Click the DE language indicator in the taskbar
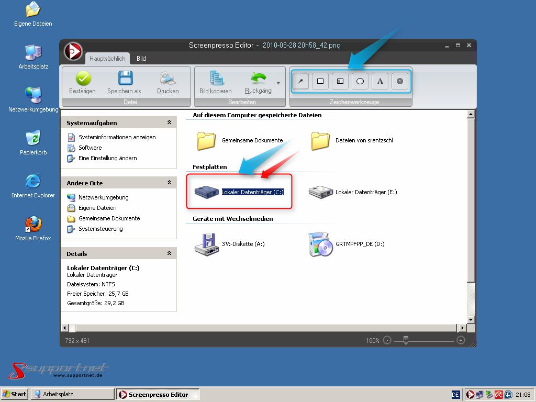 (x=455, y=394)
